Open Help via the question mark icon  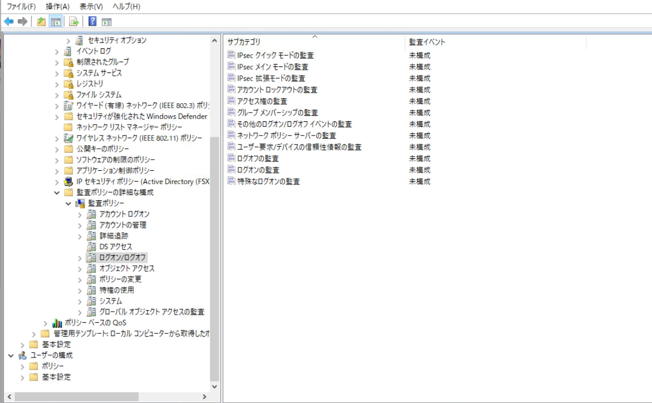(92, 21)
